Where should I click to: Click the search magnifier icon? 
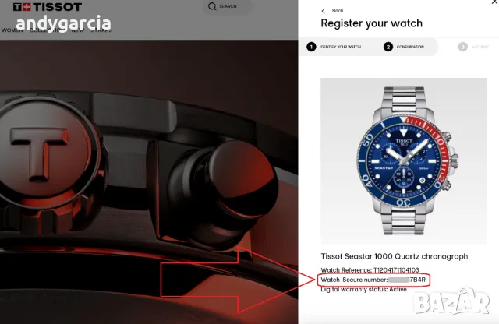212,6
